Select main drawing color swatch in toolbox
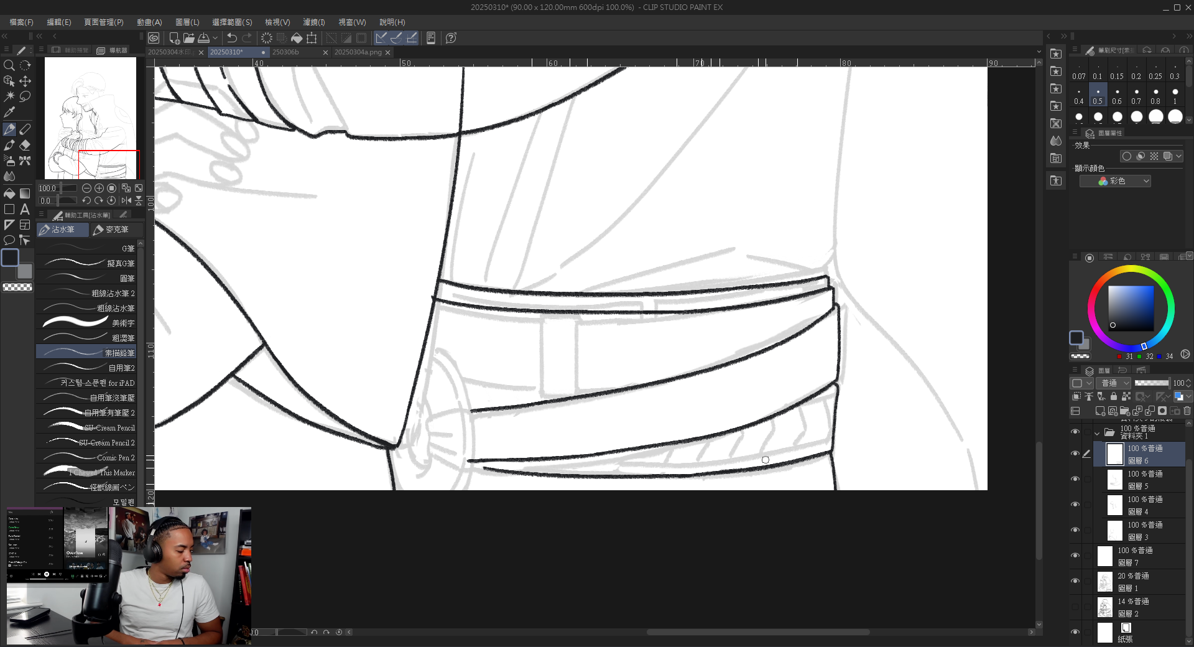Image resolution: width=1194 pixels, height=647 pixels. point(10,258)
